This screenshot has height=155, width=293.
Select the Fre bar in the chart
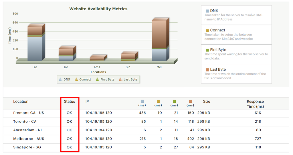[x=36, y=42]
